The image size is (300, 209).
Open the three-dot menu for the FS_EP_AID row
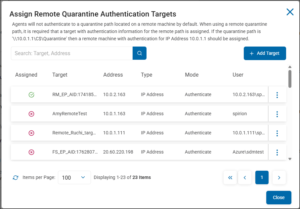point(277,152)
